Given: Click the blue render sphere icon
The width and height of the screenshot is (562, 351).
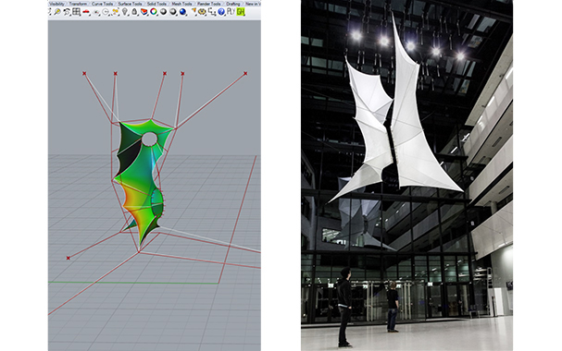Looking at the screenshot, I should (x=182, y=12).
